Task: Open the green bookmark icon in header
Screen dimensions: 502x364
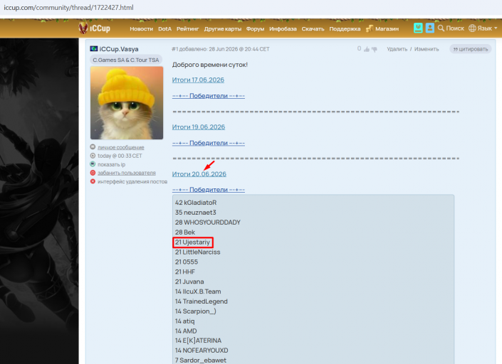Action: coord(418,28)
